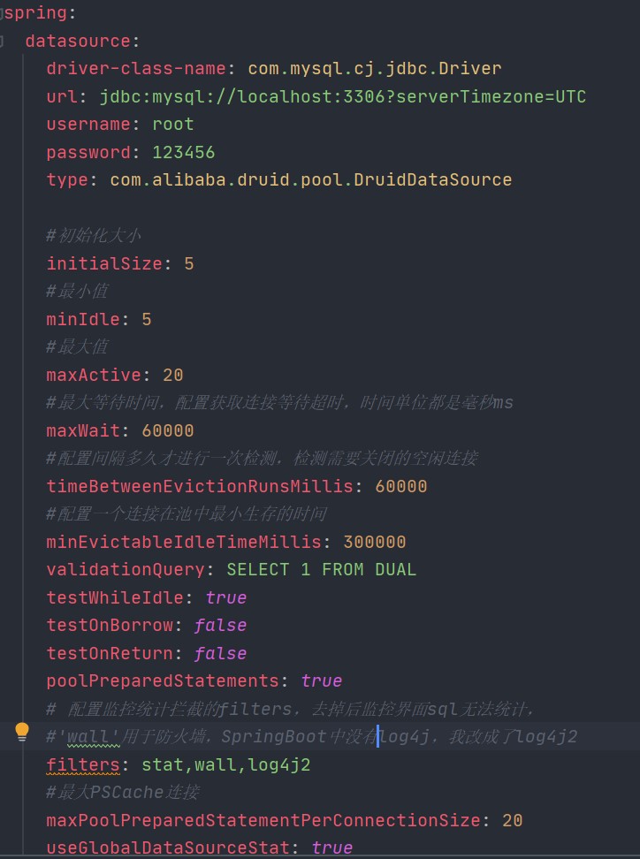Click the password value 123456
The width and height of the screenshot is (640, 859).
coord(184,152)
